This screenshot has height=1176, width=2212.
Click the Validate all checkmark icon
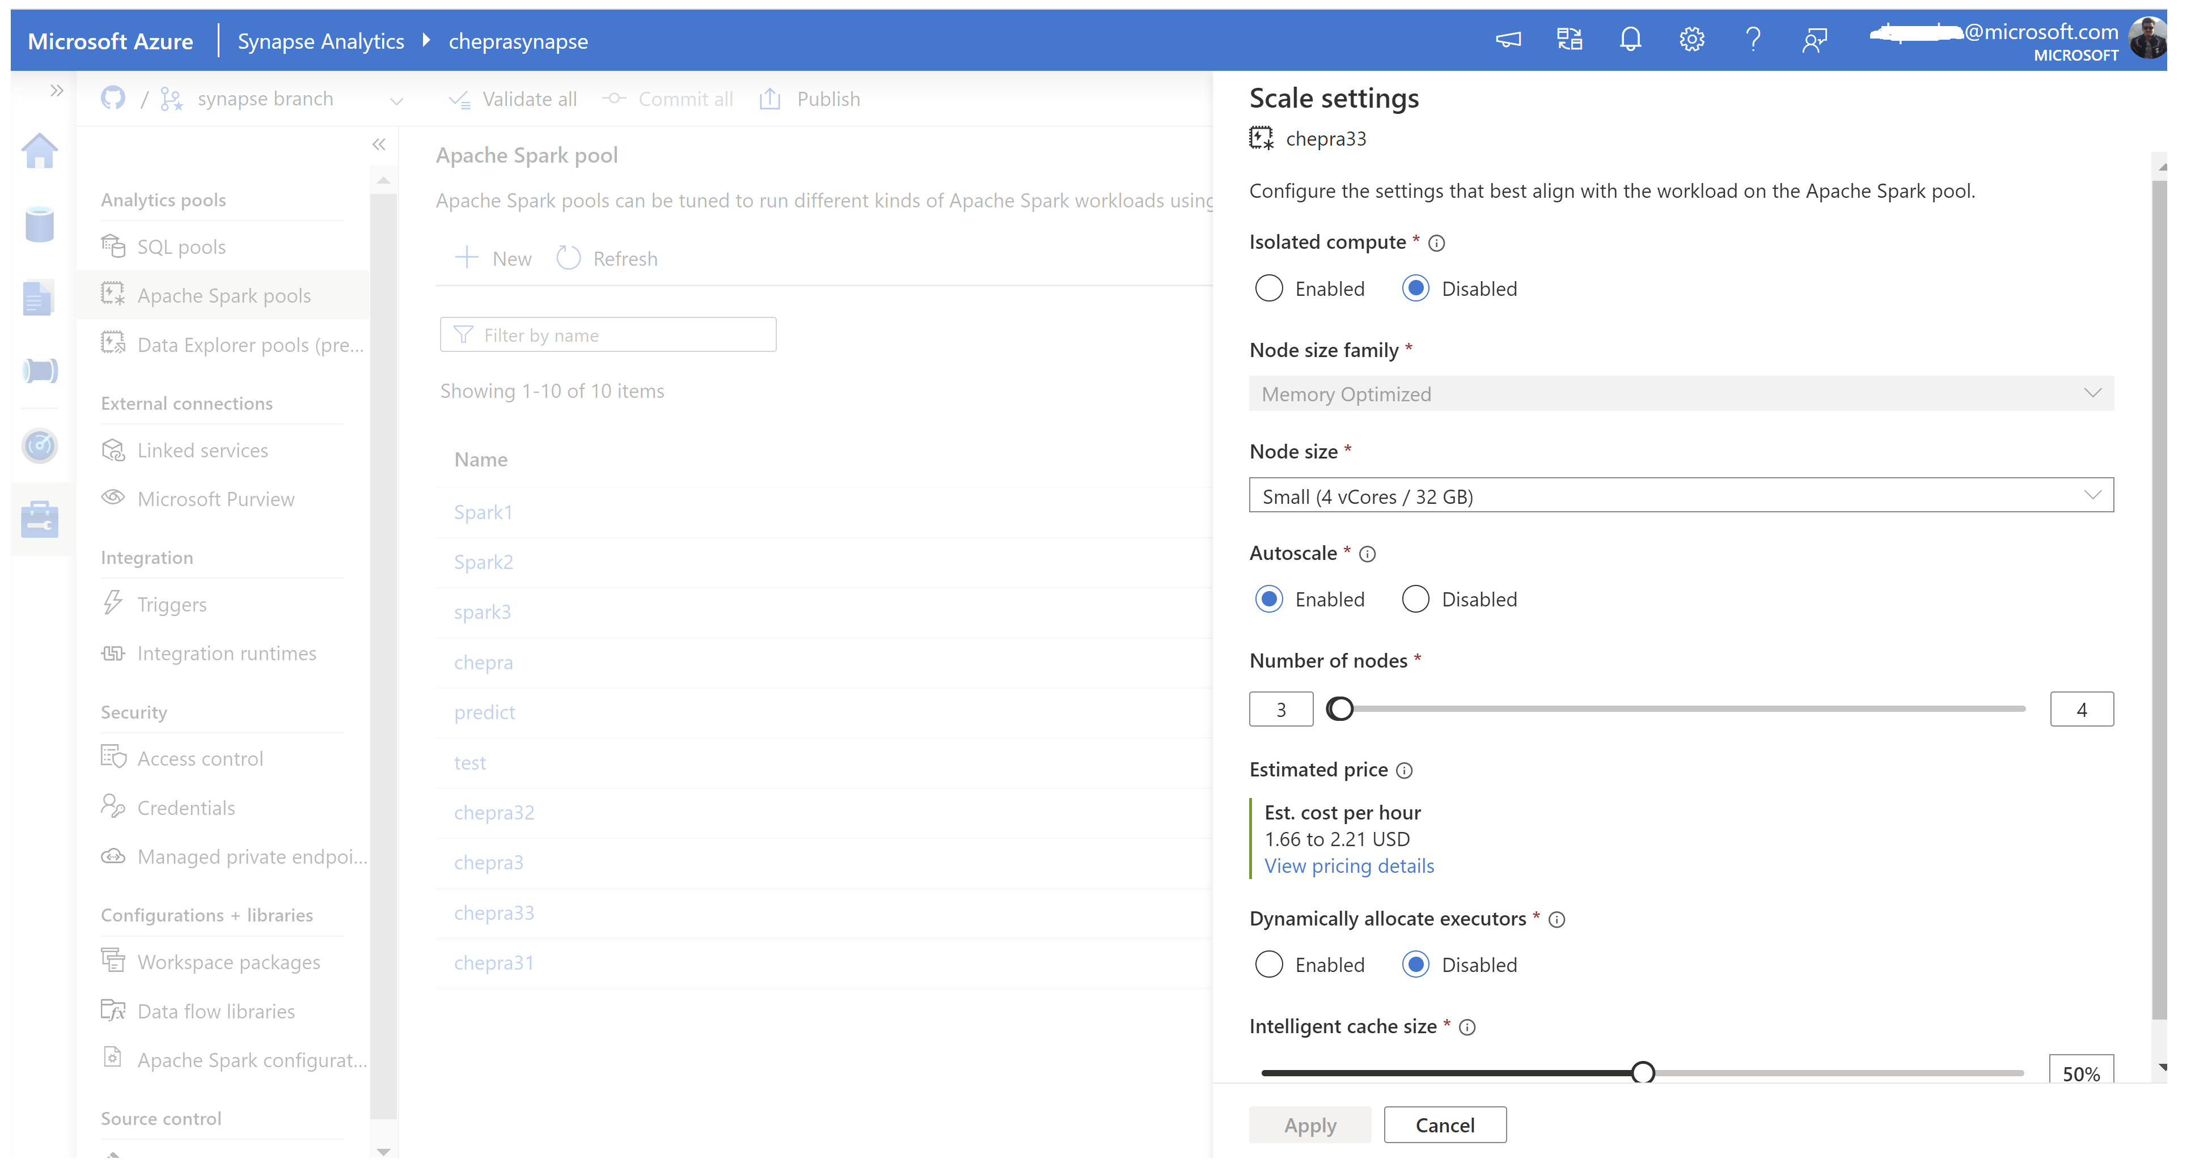(x=459, y=100)
